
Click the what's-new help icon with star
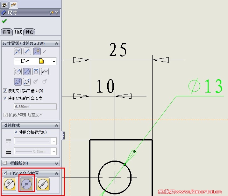click(x=51, y=13)
